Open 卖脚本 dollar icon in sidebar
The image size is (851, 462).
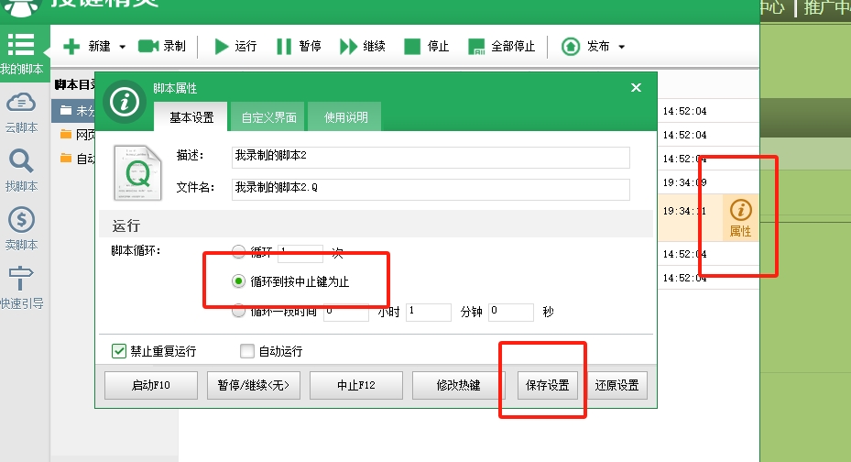click(x=21, y=220)
